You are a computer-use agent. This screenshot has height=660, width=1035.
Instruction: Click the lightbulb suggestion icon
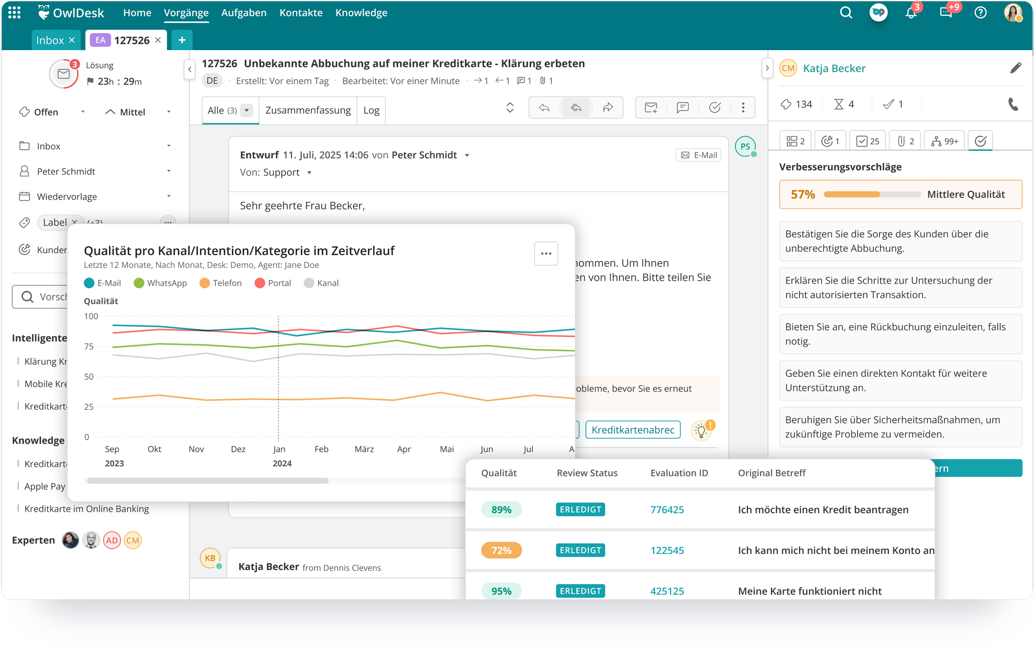(701, 431)
